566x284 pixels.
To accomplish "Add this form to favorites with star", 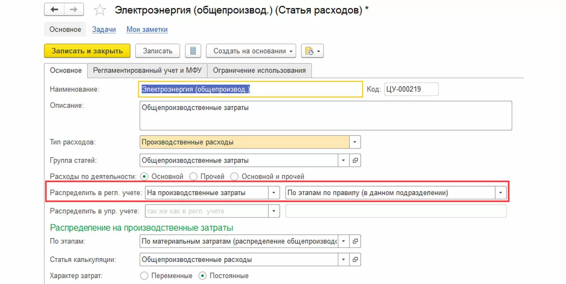I will coord(99,10).
